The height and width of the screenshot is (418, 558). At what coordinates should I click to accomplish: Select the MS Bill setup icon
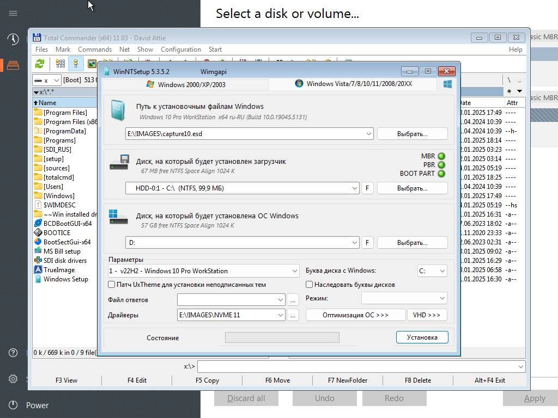point(38,251)
